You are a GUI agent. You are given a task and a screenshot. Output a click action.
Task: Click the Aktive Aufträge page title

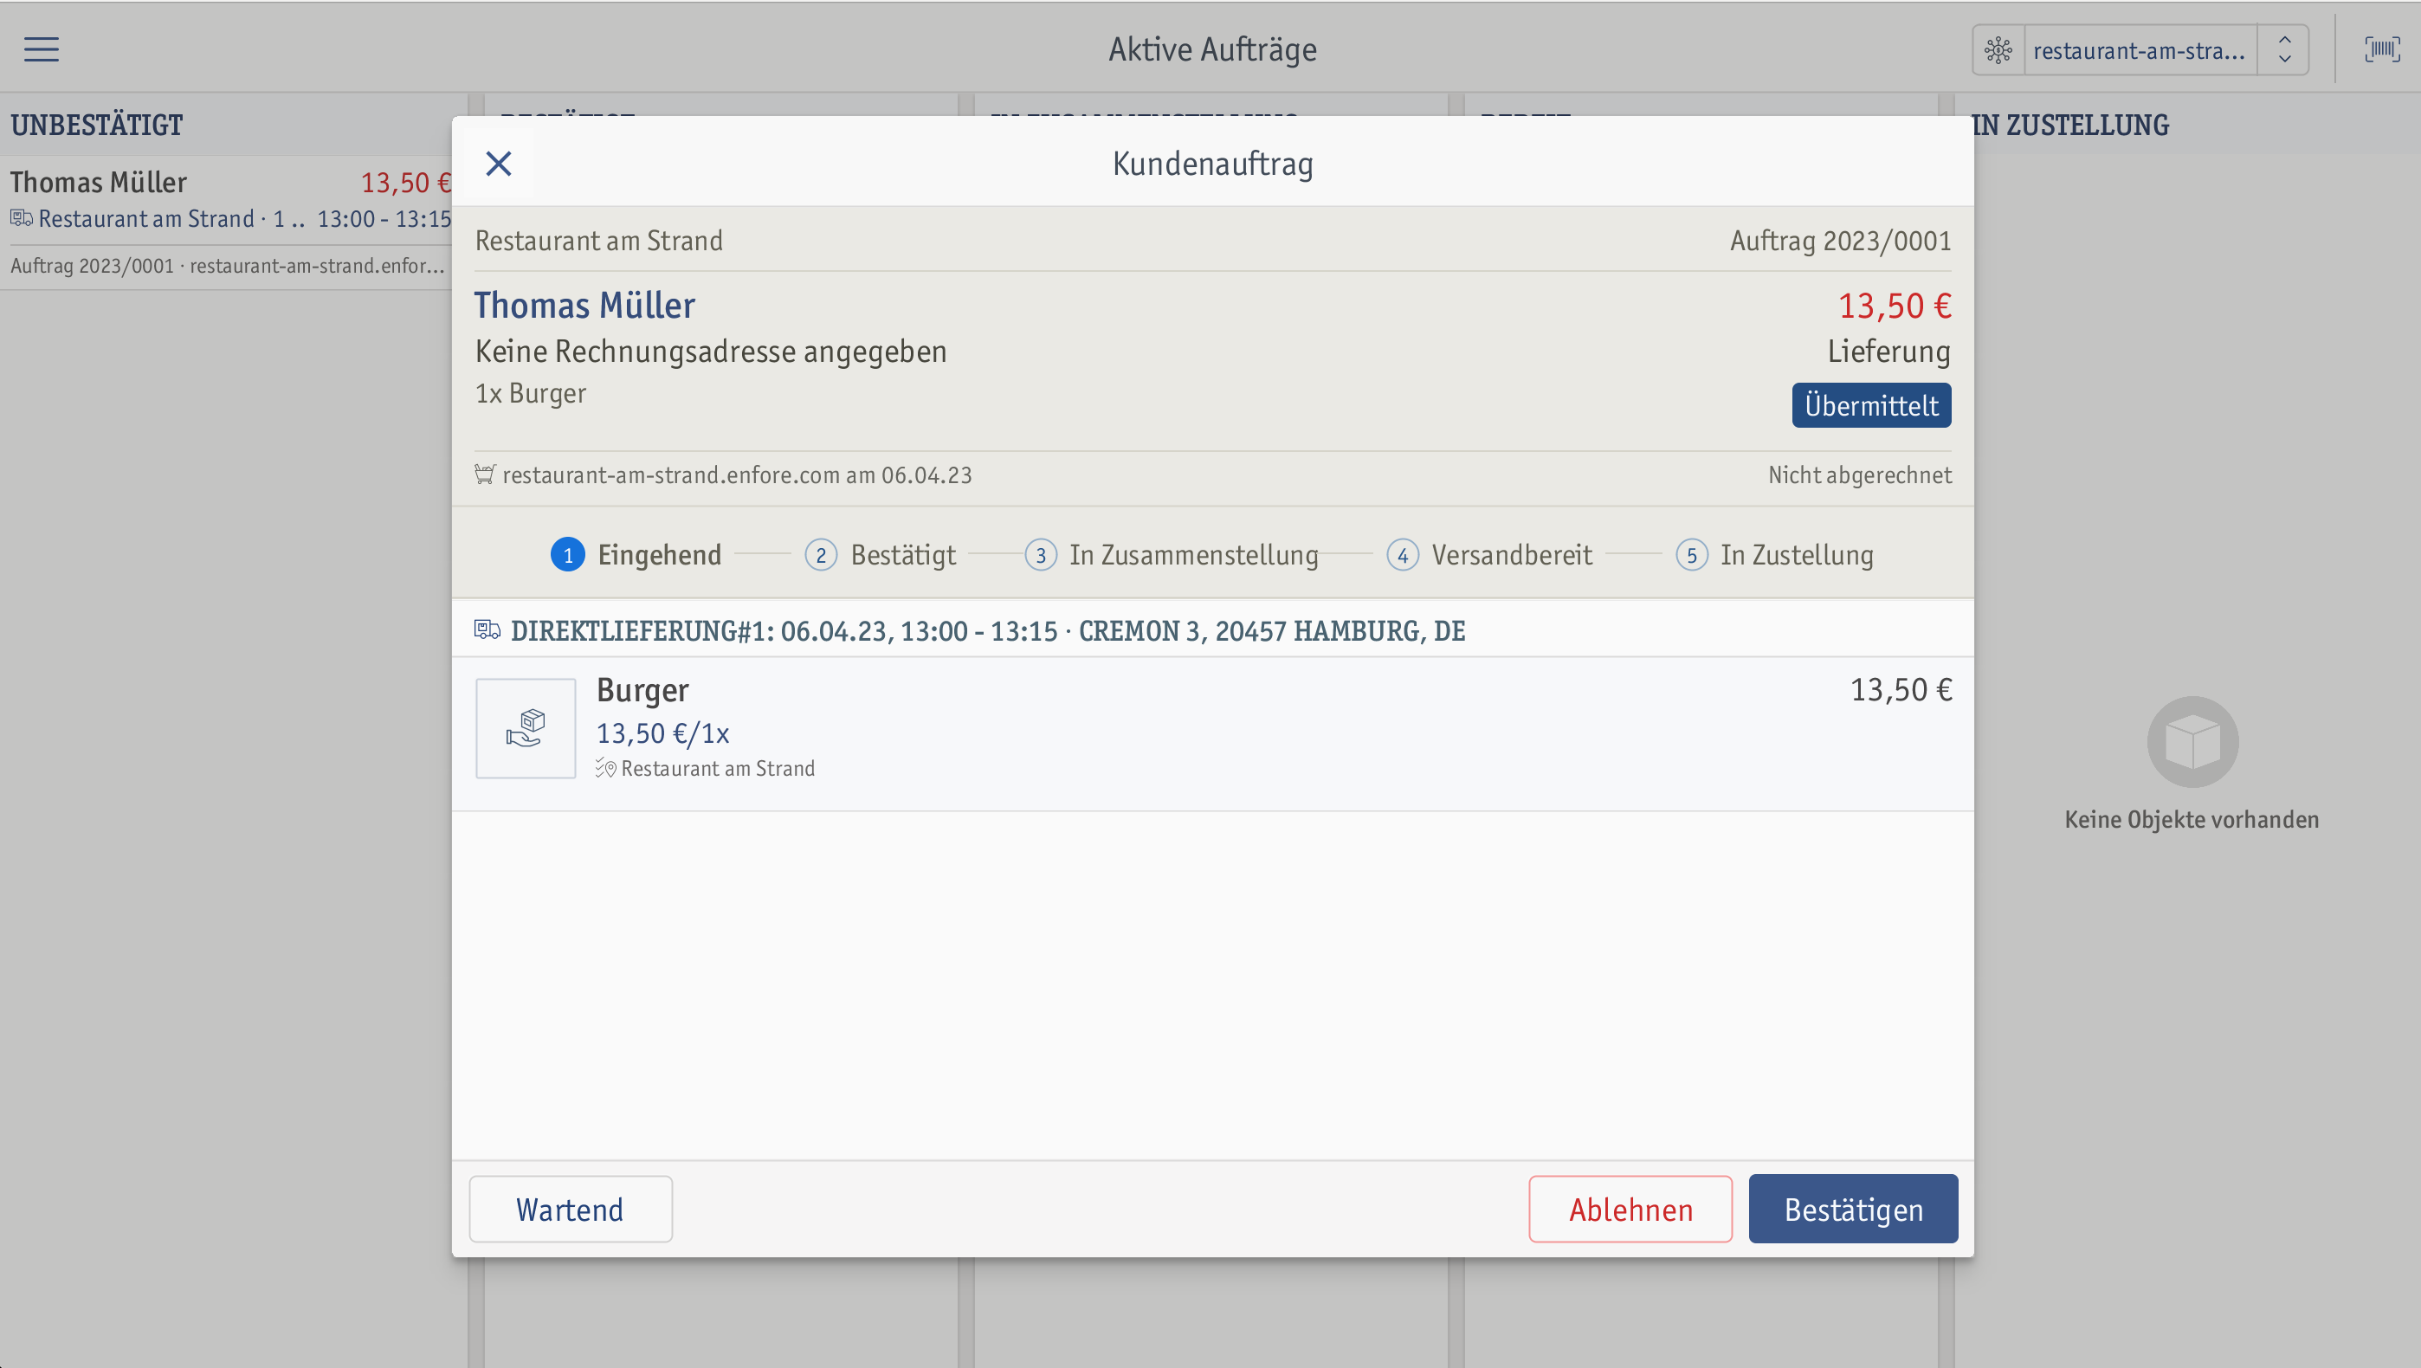(1212, 48)
